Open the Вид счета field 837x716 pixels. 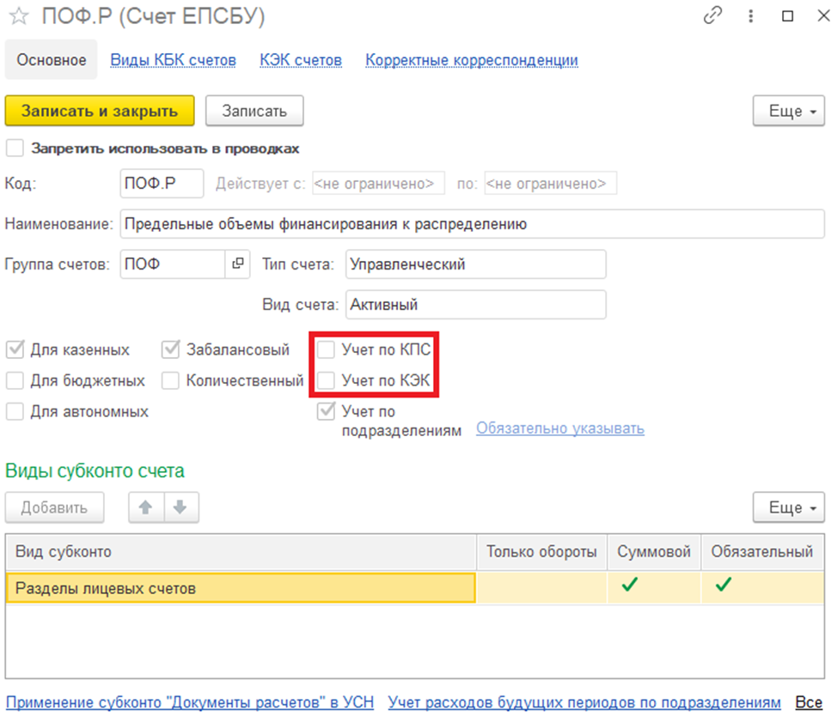pyautogui.click(x=475, y=305)
